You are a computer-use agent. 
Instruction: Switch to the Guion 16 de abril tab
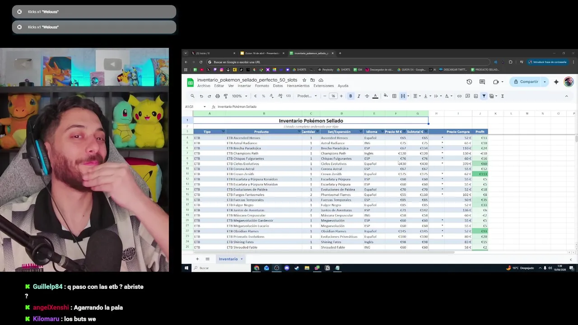point(262,53)
